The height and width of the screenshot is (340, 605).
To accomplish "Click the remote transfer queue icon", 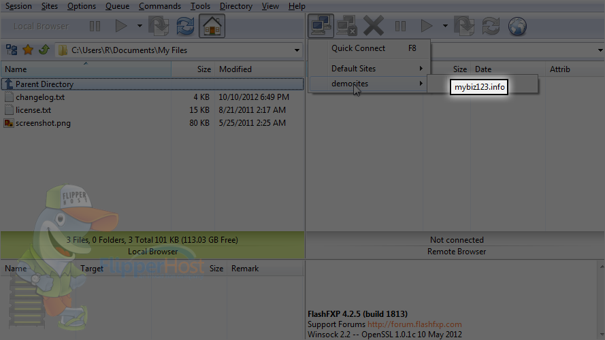I will pos(464,27).
